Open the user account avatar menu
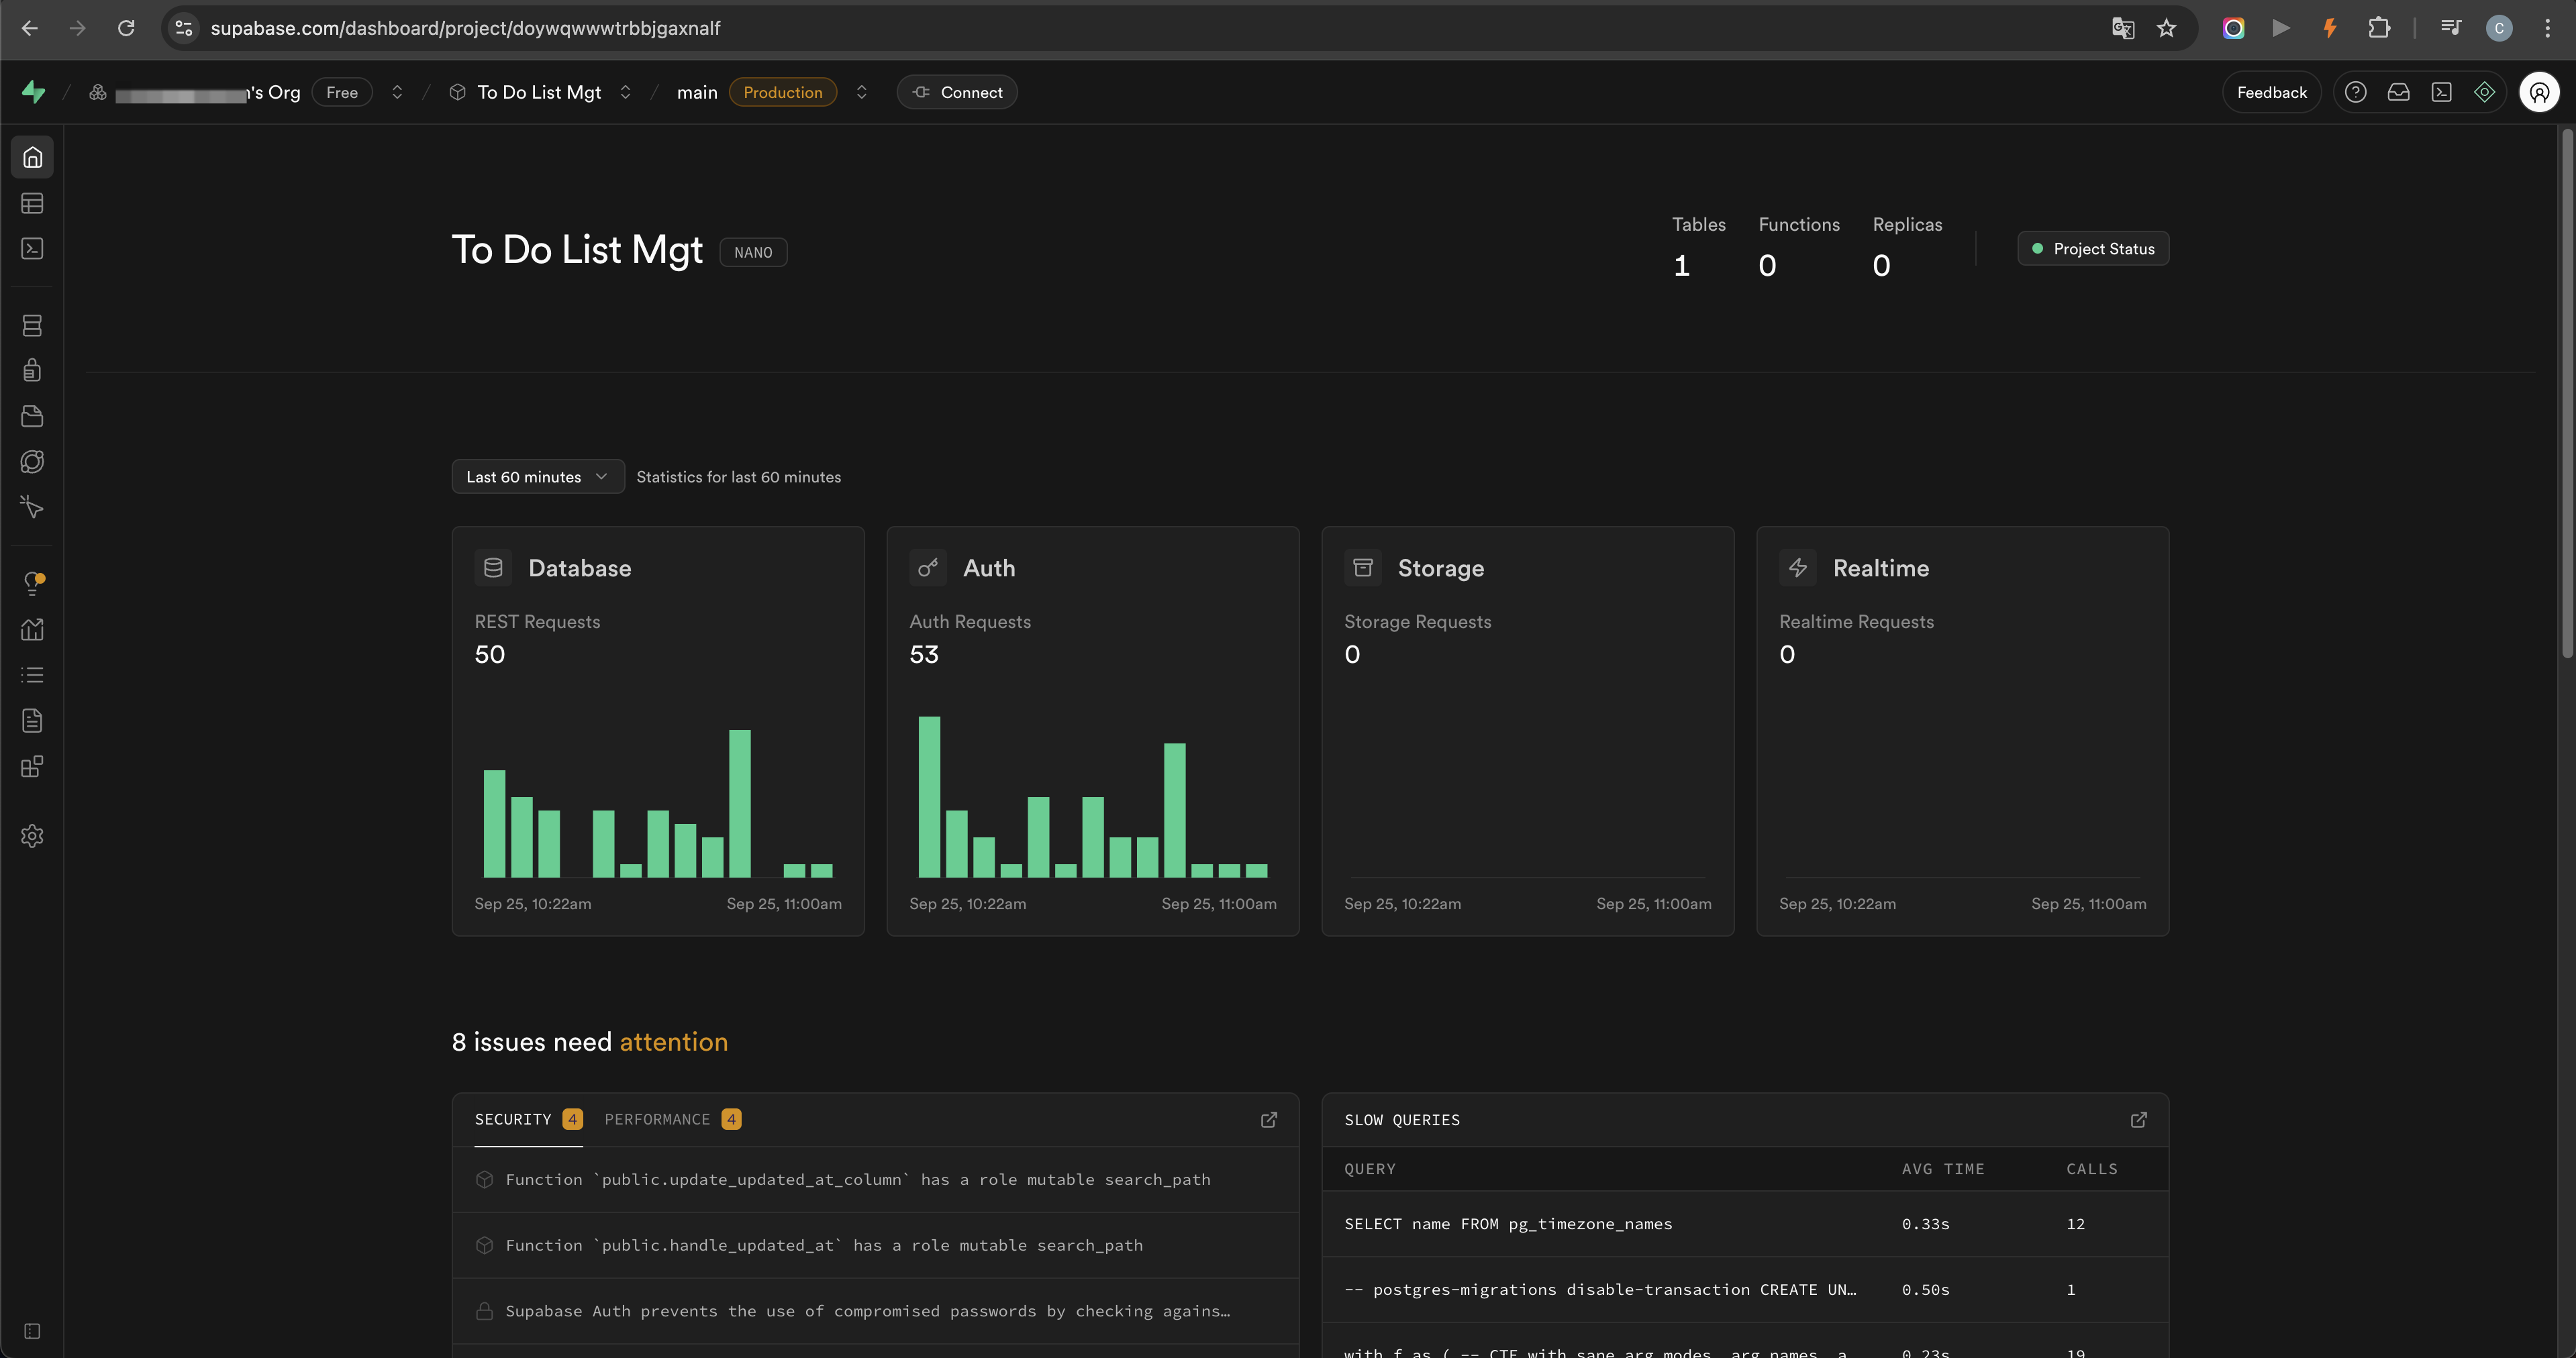This screenshot has height=1358, width=2576. (x=2539, y=92)
